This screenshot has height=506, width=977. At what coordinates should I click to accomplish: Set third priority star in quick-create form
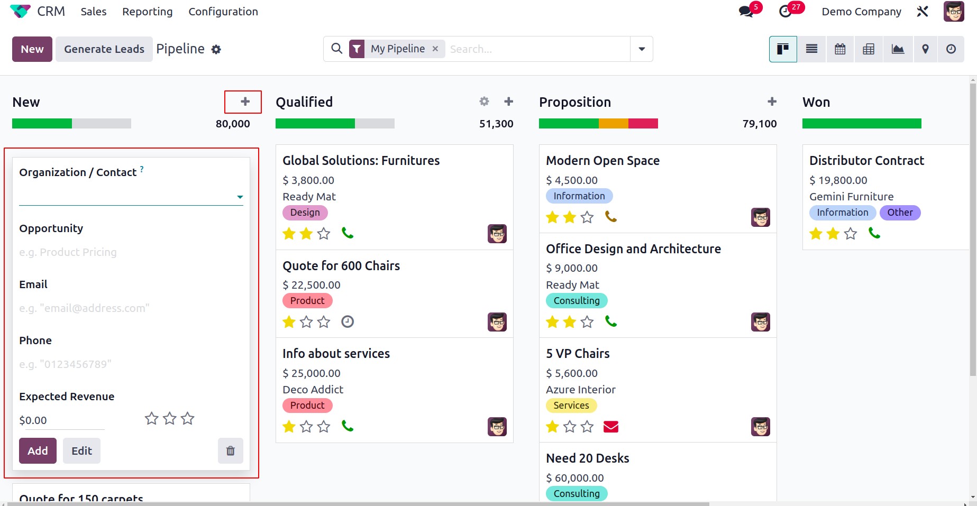[188, 419]
